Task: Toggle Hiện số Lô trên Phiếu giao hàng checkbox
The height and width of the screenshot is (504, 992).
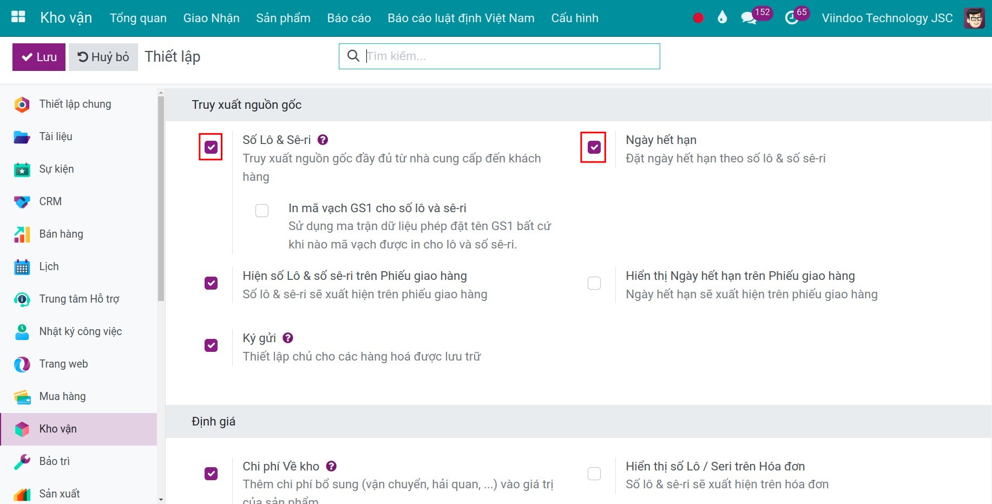Action: [x=211, y=283]
